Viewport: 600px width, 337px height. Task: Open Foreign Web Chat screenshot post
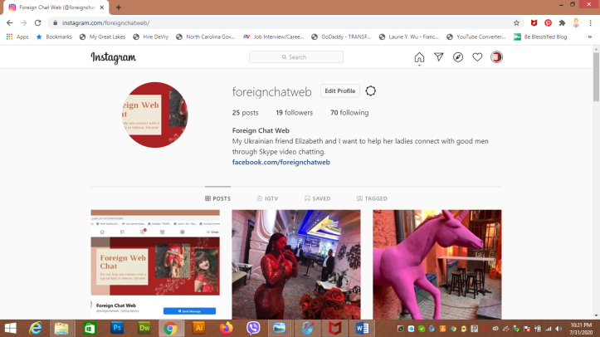tap(155, 264)
